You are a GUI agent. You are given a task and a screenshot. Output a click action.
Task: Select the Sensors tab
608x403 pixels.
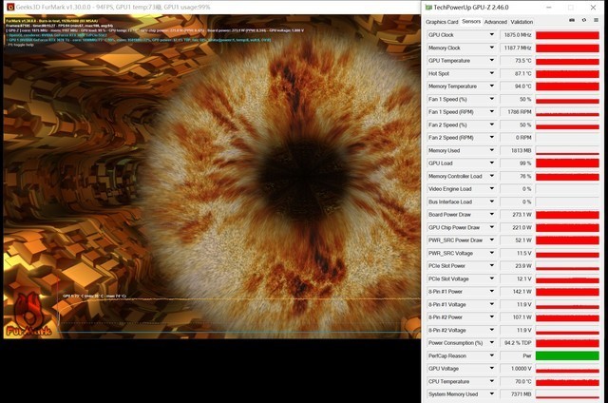[x=471, y=22]
